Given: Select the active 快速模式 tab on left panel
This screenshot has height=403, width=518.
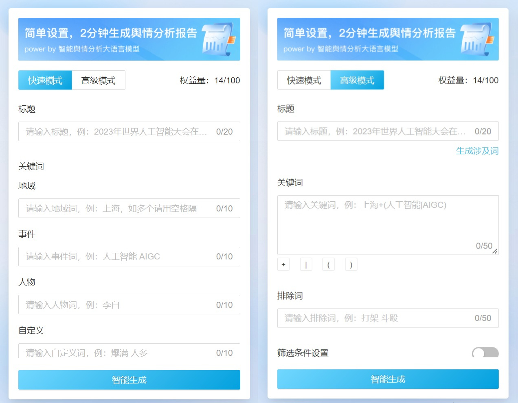Looking at the screenshot, I should (x=45, y=80).
